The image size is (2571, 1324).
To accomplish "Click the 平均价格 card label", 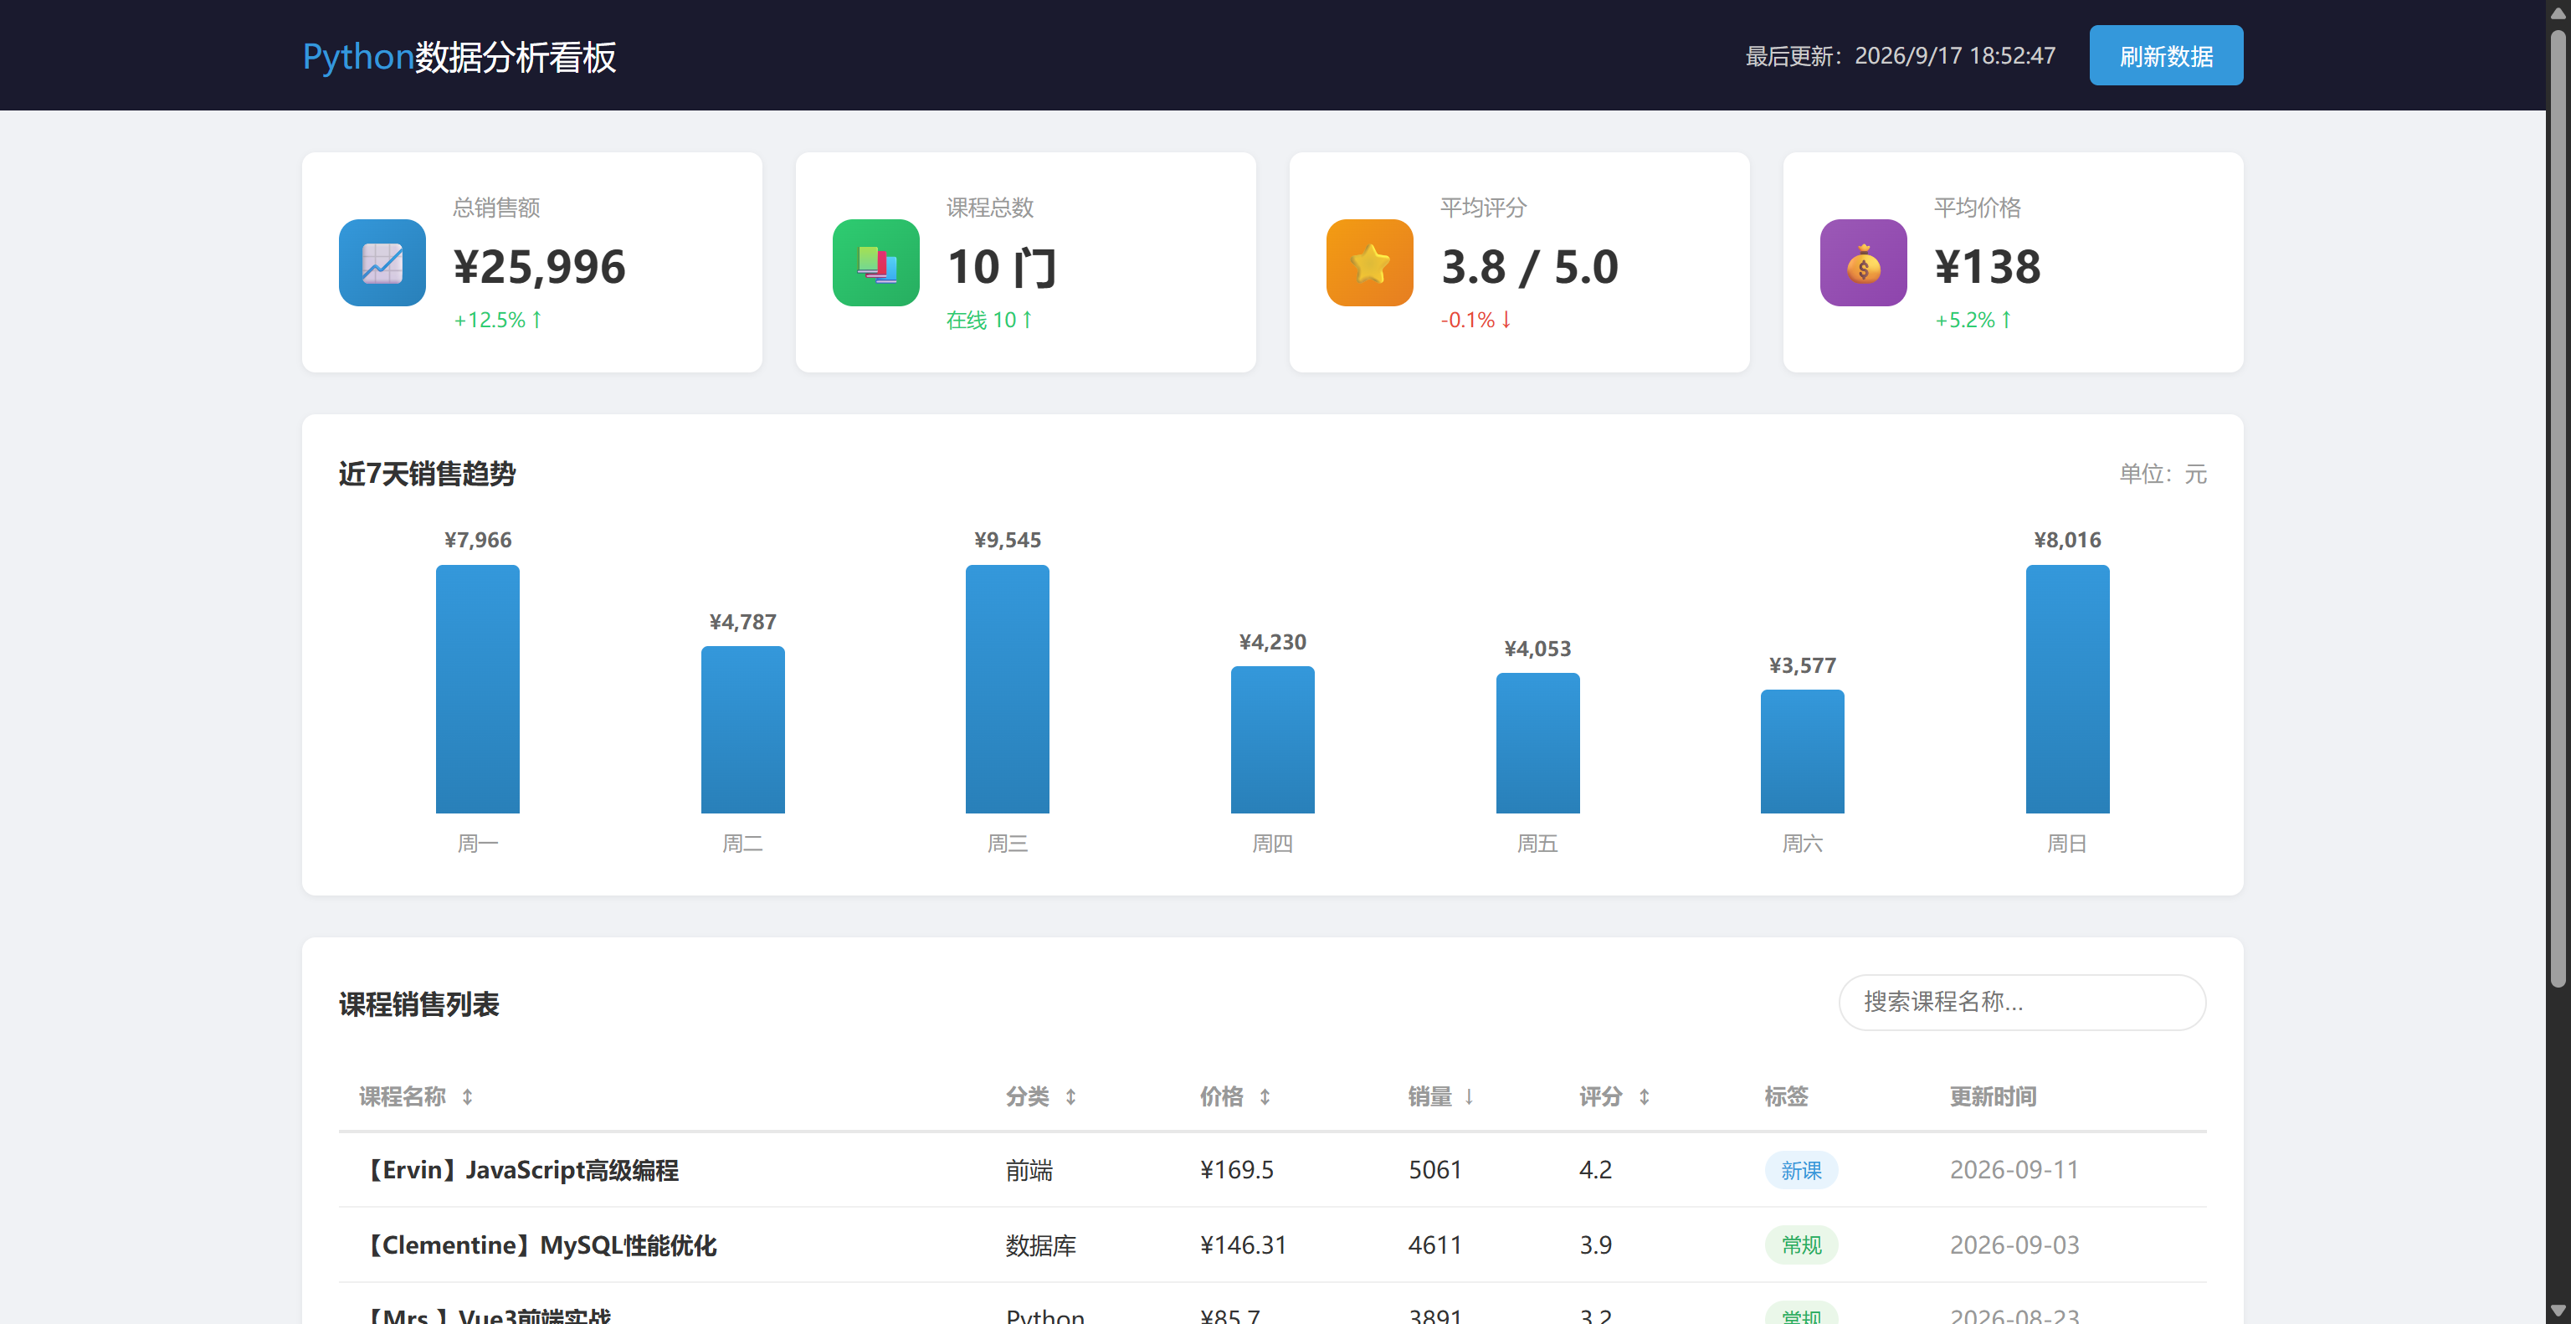I will [x=1977, y=208].
